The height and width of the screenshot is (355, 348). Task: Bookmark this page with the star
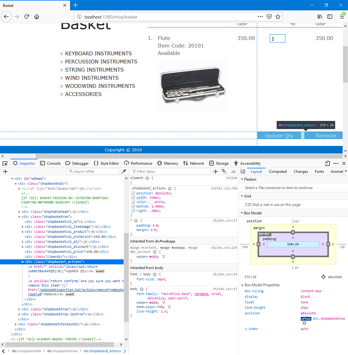(x=278, y=17)
